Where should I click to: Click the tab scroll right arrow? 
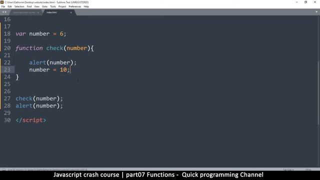pyautogui.click(x=5, y=12)
